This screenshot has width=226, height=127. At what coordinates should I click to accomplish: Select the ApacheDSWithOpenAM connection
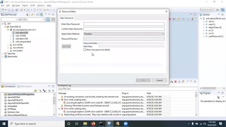[x=18, y=103]
